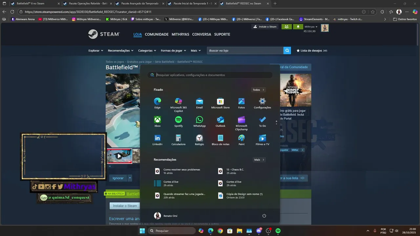Add page to favorites star icon

pyautogui.click(x=373, y=12)
